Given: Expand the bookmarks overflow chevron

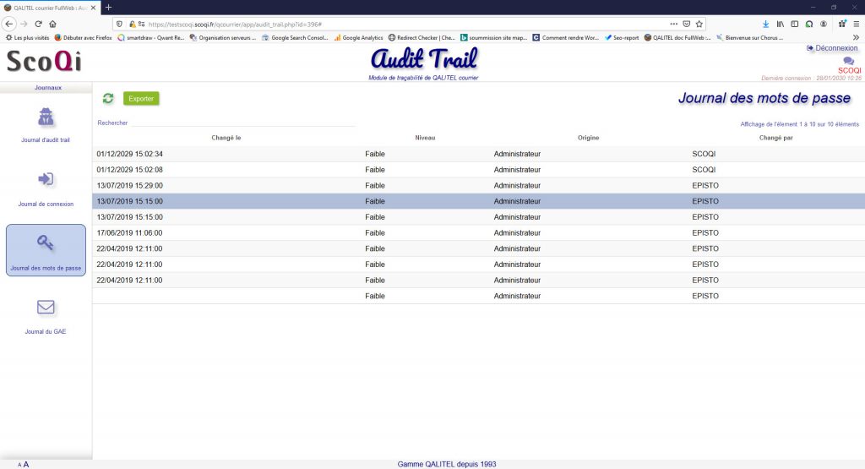Looking at the screenshot, I should (855, 37).
